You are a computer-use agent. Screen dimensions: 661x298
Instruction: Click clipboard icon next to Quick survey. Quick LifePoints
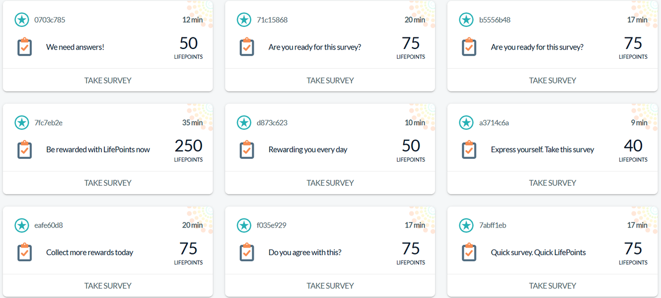tap(469, 252)
